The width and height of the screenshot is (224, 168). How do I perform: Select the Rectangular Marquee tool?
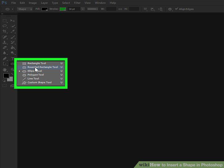click(5, 21)
